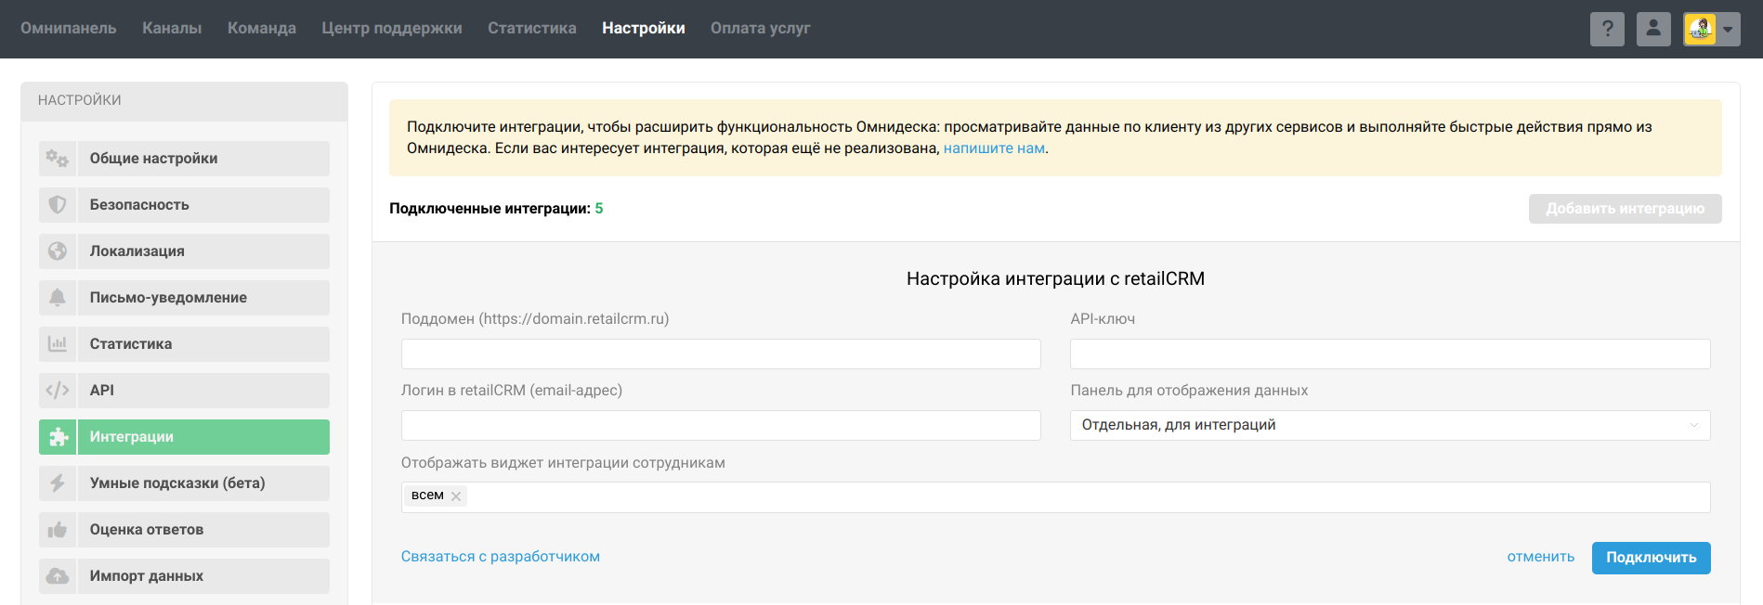The height and width of the screenshot is (605, 1763).
Task: Open the API settings section
Action: pyautogui.click(x=184, y=391)
